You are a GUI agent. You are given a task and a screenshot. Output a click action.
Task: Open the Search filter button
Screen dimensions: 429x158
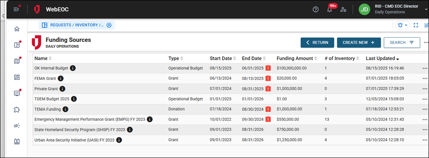(x=402, y=43)
